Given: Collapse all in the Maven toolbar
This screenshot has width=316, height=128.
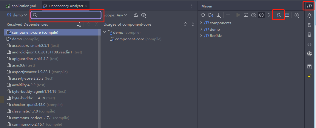Looking at the screenshot, I should point(269,15).
